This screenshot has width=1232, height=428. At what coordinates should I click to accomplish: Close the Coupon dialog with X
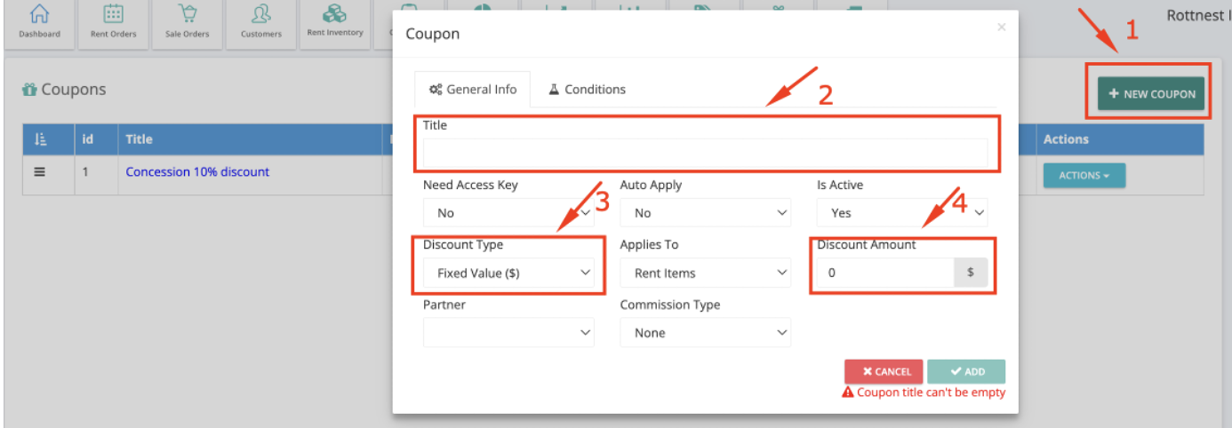(x=1002, y=28)
